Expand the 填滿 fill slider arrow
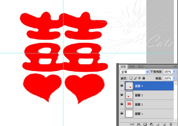 174,78
